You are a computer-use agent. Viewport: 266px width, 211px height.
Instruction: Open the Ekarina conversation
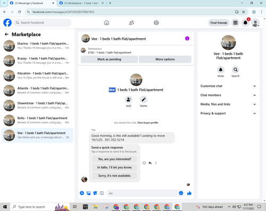click(37, 46)
